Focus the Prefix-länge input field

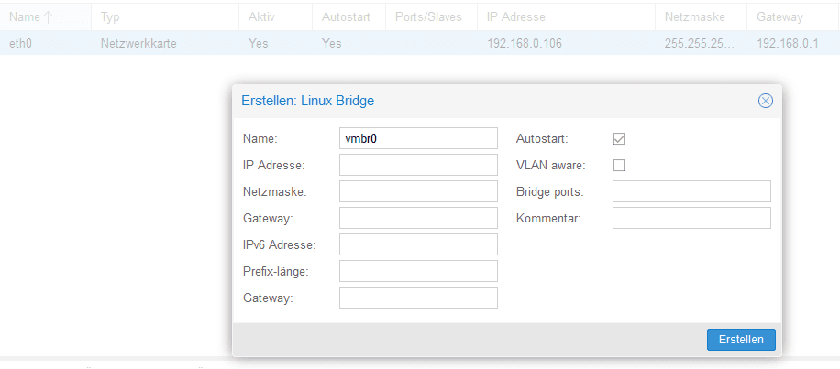click(x=418, y=271)
